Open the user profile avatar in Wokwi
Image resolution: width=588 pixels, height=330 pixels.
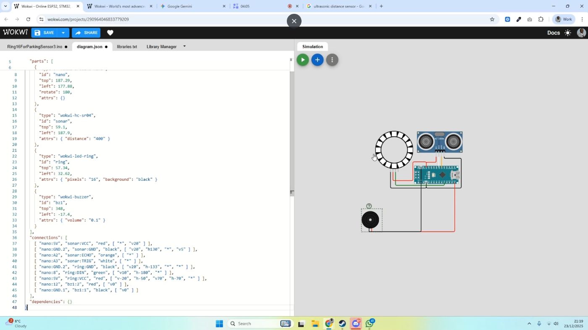click(581, 33)
